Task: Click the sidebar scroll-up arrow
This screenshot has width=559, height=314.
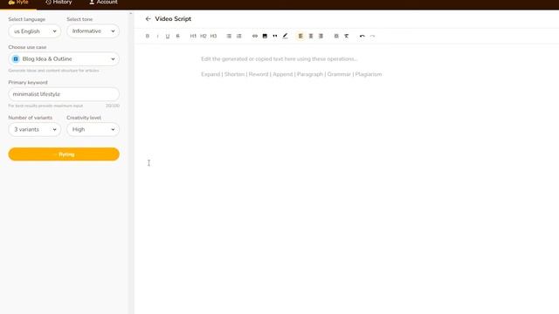Action: [x=130, y=14]
